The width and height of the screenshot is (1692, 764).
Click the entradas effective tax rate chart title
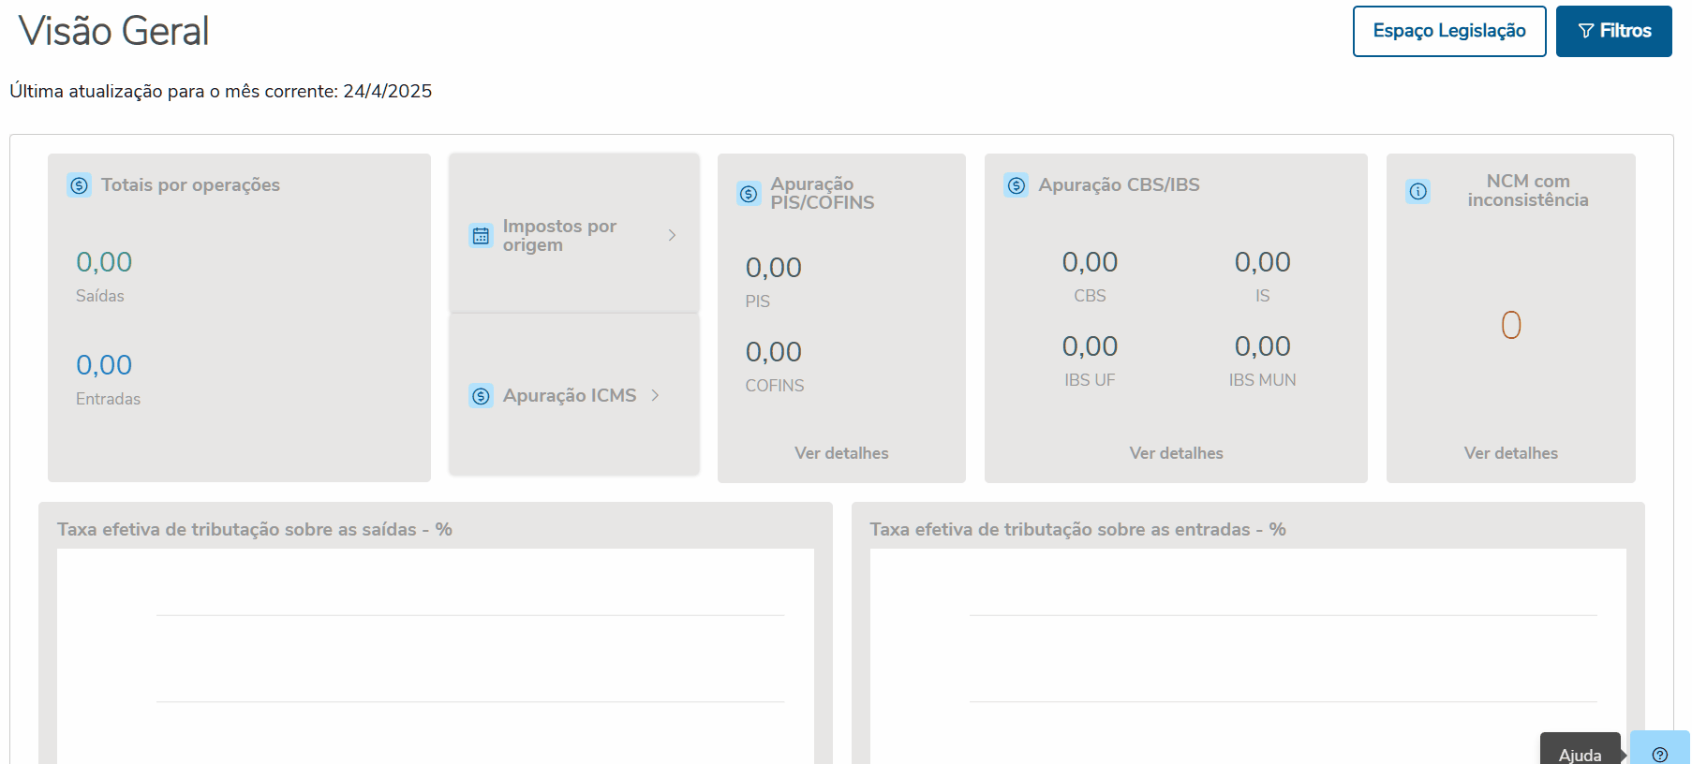pos(1077,530)
